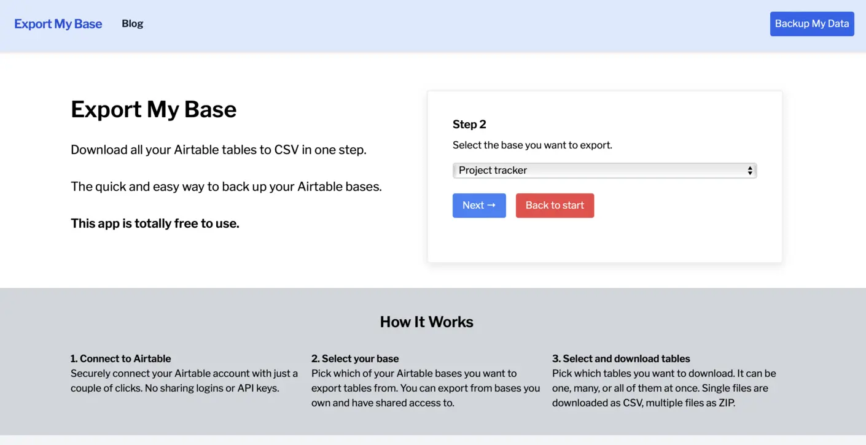The height and width of the screenshot is (445, 866).
Task: Click the '2. Select your base' heading
Action: tap(355, 358)
